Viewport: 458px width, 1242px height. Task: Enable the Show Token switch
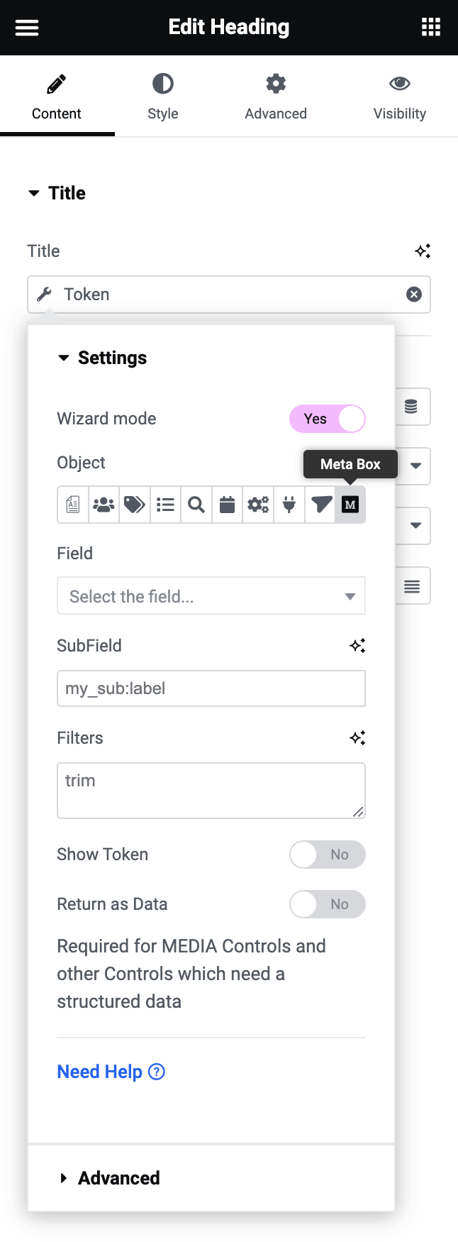coord(328,854)
